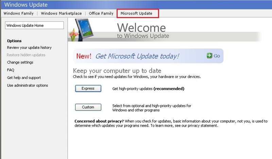
Task: Click Get high-priority updates (recommended) text
Action: click(x=148, y=89)
